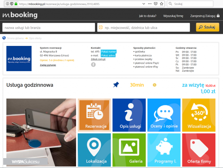Bookmark the page with the star icon
The width and height of the screenshot is (223, 168).
[162, 4]
